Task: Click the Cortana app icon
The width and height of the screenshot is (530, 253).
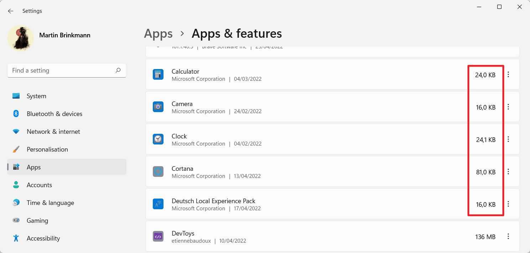Action: click(x=158, y=172)
